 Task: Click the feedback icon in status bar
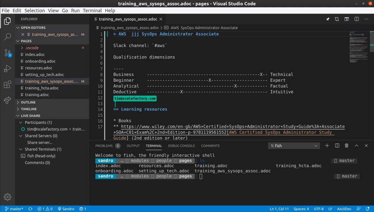click(358, 209)
